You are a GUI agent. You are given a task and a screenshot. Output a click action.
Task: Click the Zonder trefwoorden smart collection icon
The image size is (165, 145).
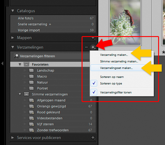point(31,130)
